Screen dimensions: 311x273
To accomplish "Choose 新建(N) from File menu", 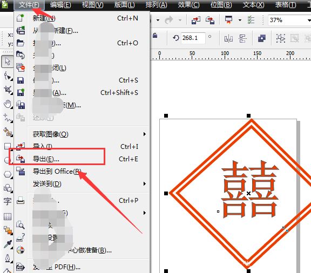I will [82, 18].
